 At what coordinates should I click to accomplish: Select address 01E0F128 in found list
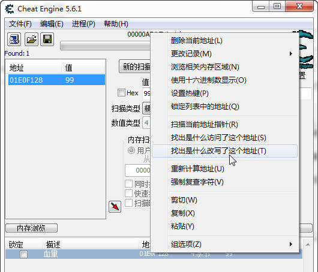coord(56,80)
